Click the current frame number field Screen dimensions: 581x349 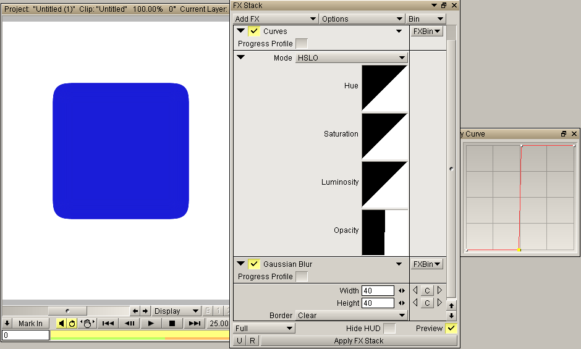25,335
